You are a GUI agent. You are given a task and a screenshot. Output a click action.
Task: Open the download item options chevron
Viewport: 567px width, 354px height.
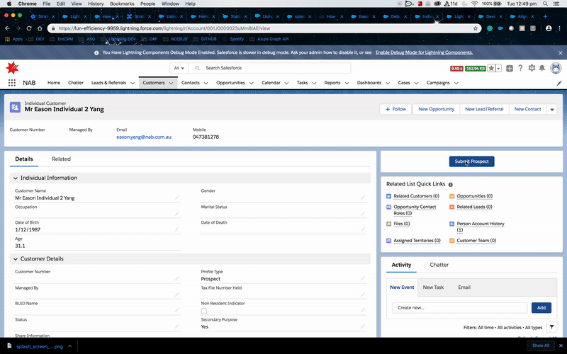pos(69,346)
